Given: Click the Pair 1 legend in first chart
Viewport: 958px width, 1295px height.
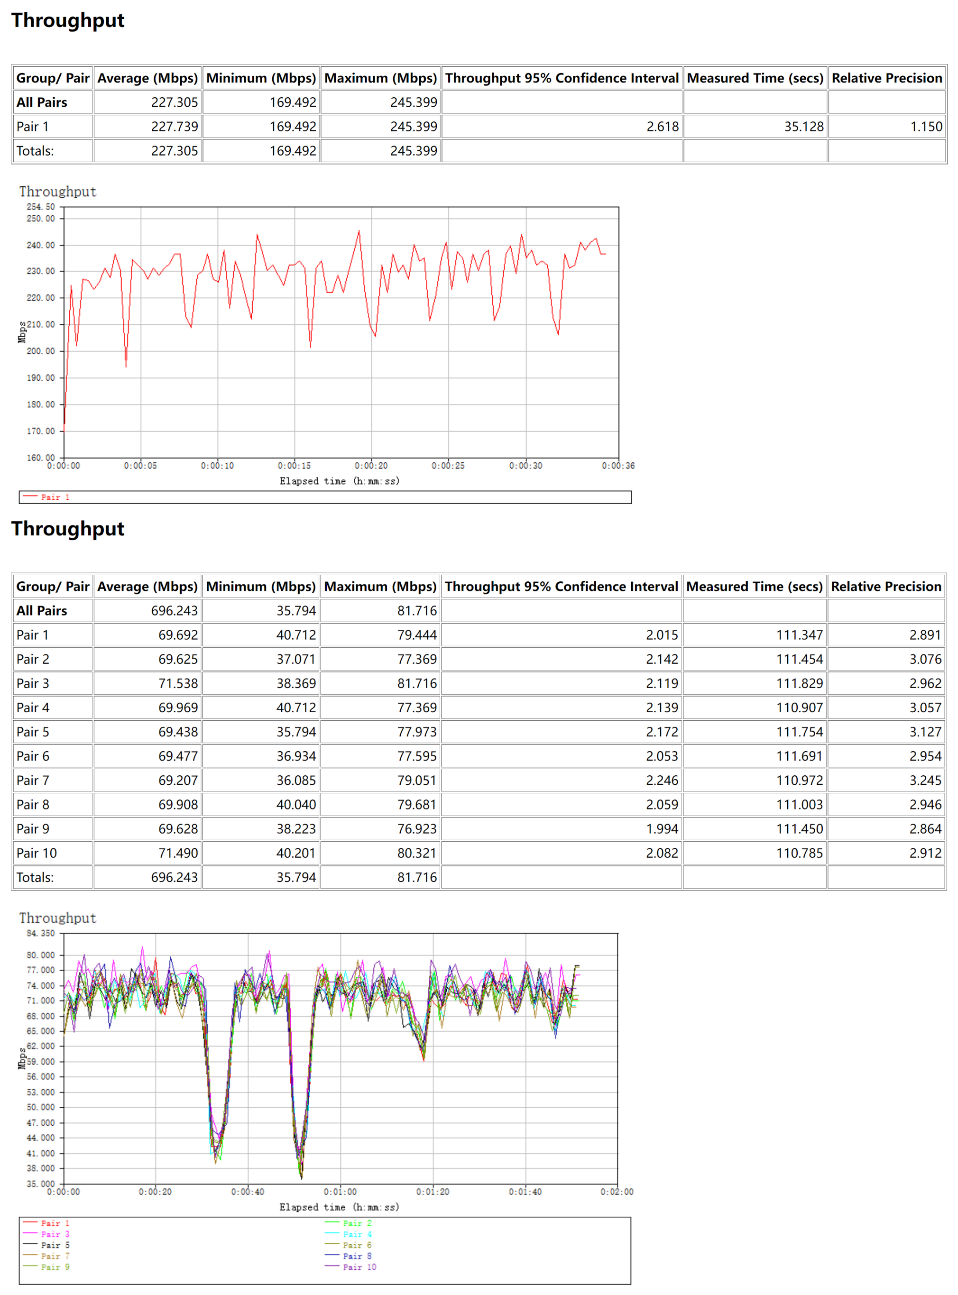Looking at the screenshot, I should (55, 497).
